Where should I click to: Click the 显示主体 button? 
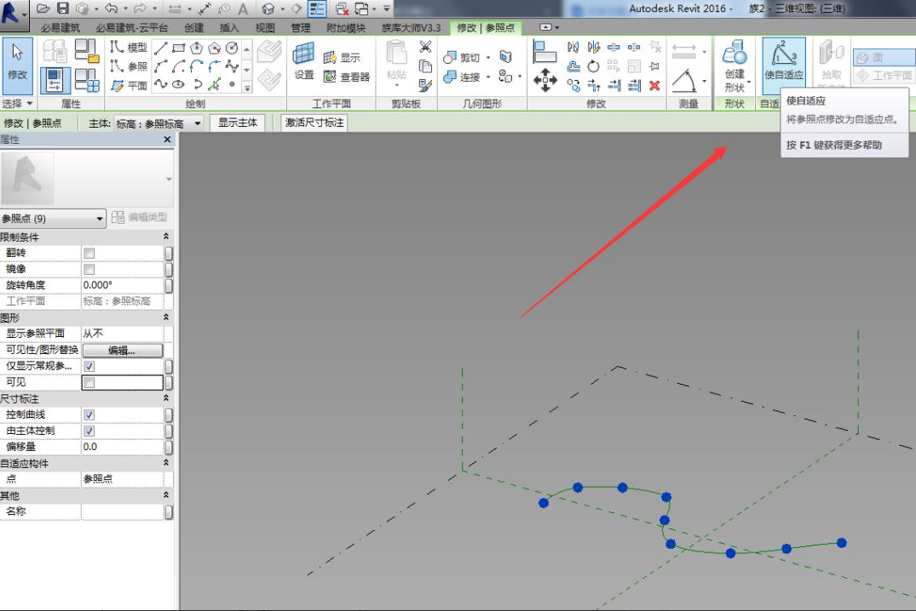point(238,123)
